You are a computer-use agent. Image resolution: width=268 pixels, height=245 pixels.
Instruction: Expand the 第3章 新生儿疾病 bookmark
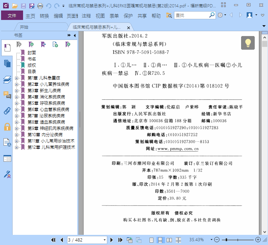pyautogui.click(x=16, y=91)
